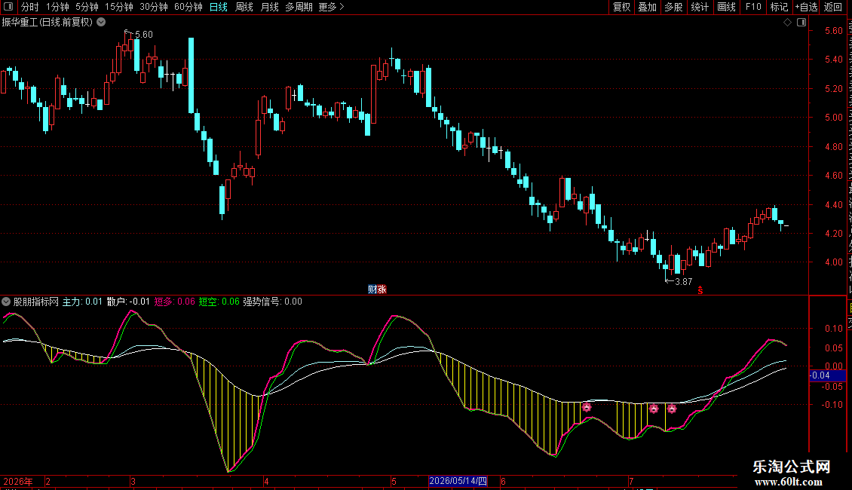Select the 5分钟 period tab
Image resolution: width=852 pixels, height=490 pixels.
click(87, 7)
